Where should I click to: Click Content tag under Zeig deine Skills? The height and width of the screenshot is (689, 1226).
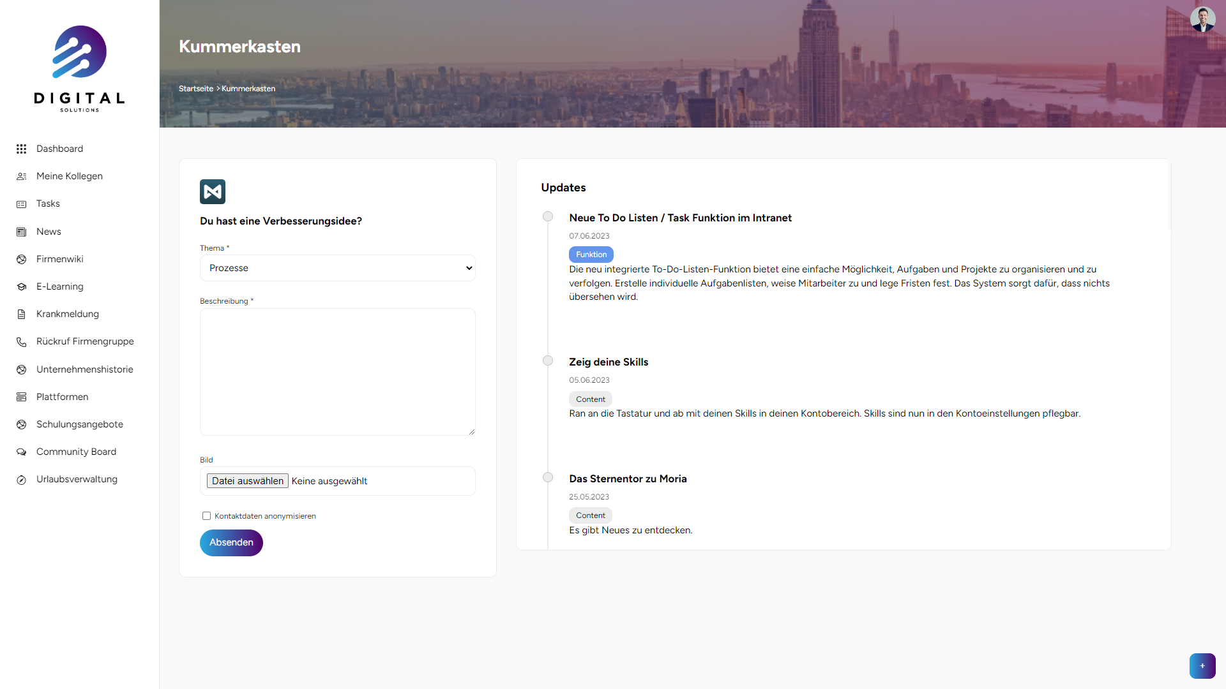coord(591,399)
